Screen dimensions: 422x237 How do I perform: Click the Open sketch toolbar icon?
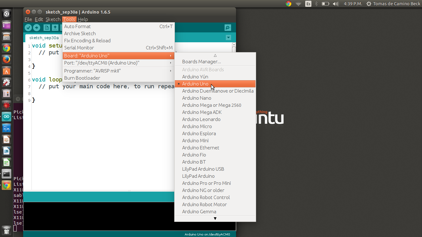coord(55,28)
